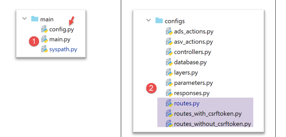Click the Python icon beside database.py
This screenshot has height=137, width=286.
click(x=169, y=62)
